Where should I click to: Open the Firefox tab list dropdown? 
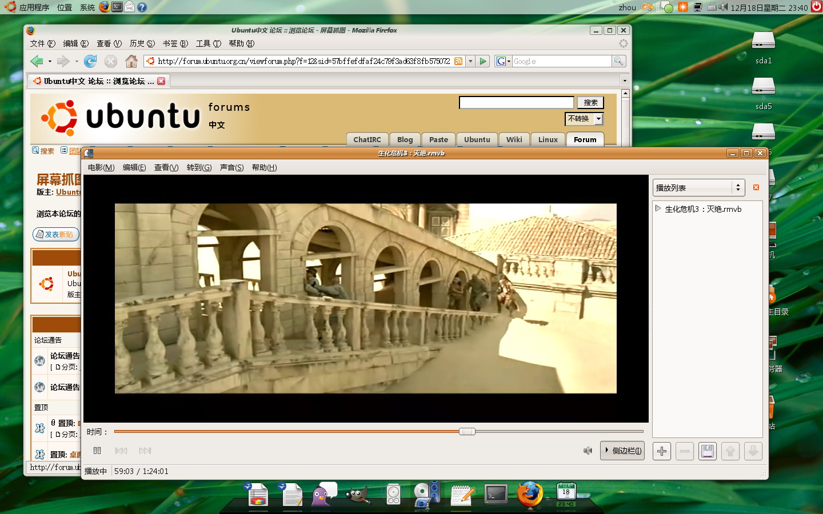[624, 81]
